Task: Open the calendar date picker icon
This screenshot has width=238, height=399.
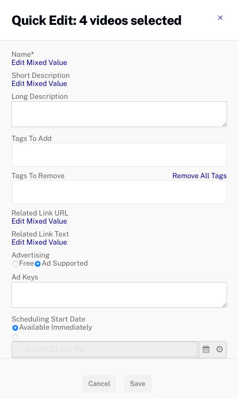Action: tap(206, 349)
